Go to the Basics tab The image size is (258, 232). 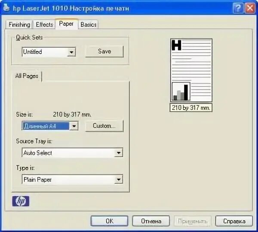tap(88, 24)
